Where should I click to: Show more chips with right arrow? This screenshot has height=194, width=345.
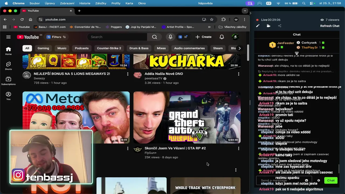(239, 48)
